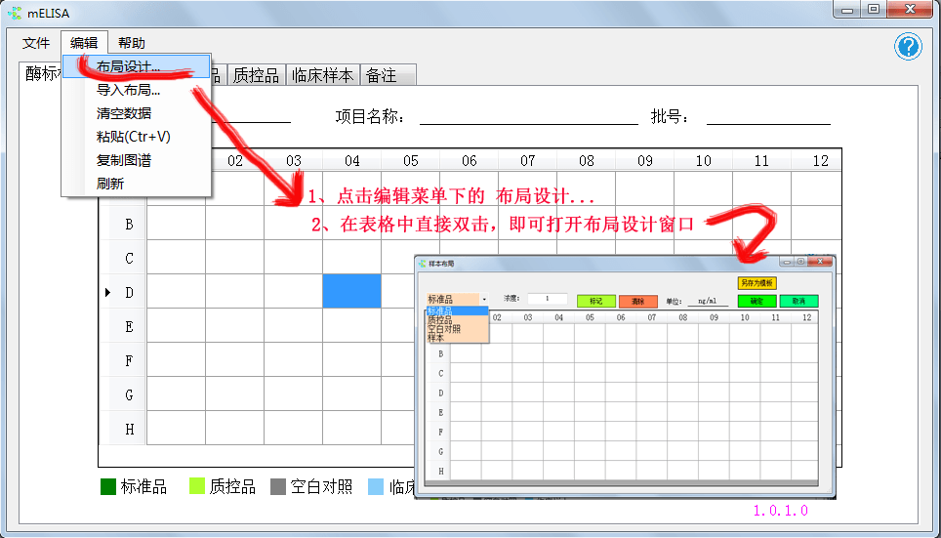
Task: Confirm with the green 确定 button
Action: [x=757, y=301]
